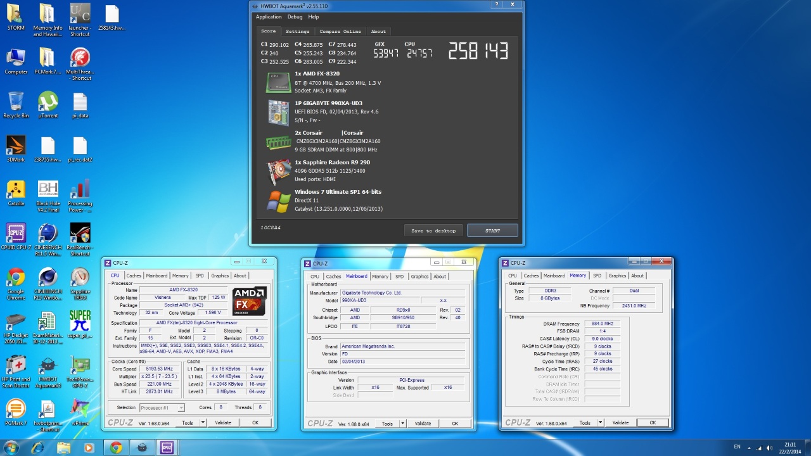The image size is (811, 456).
Task: Launch the RealBench desktop shortcut
Action: pyautogui.click(x=80, y=239)
